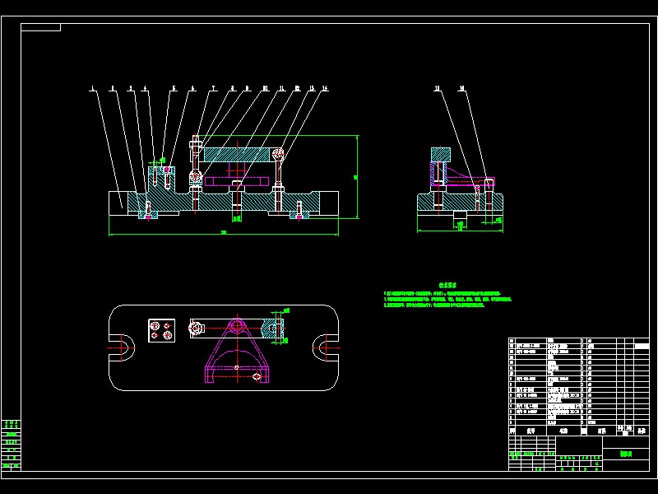Select part balloon number 4

click(x=146, y=89)
